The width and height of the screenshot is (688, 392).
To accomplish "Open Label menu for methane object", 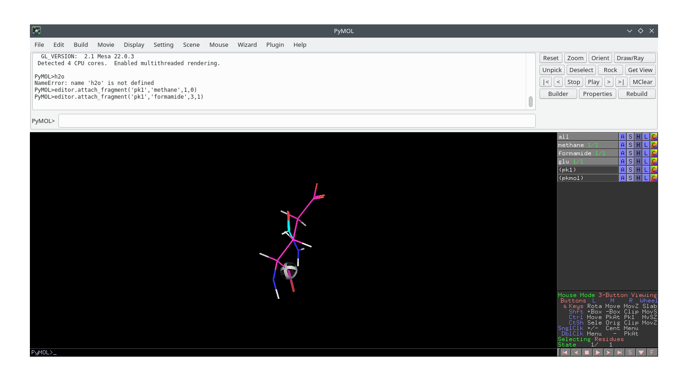I will tap(646, 145).
